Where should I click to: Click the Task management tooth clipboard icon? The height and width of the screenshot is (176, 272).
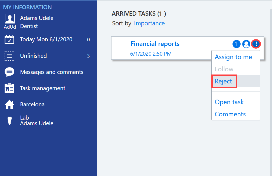9,88
